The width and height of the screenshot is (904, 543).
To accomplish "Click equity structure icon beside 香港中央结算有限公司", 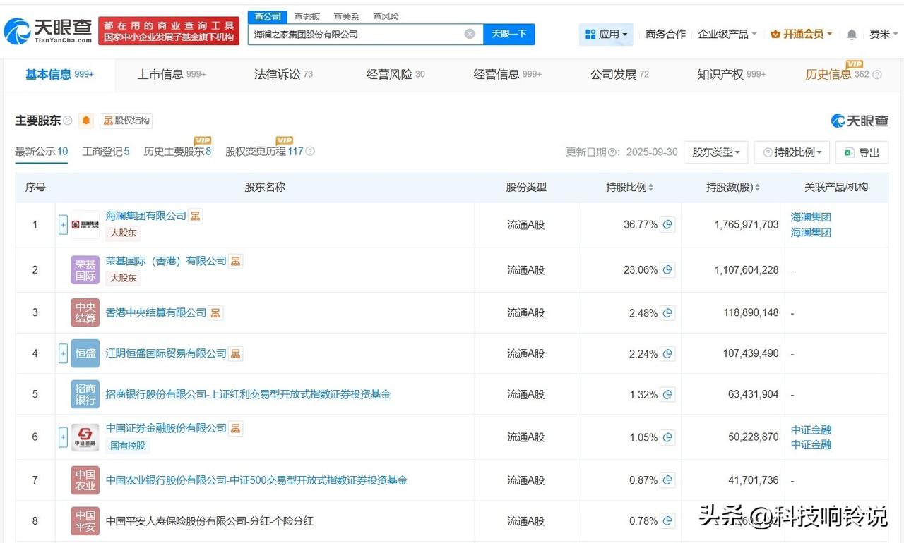I will click(215, 312).
